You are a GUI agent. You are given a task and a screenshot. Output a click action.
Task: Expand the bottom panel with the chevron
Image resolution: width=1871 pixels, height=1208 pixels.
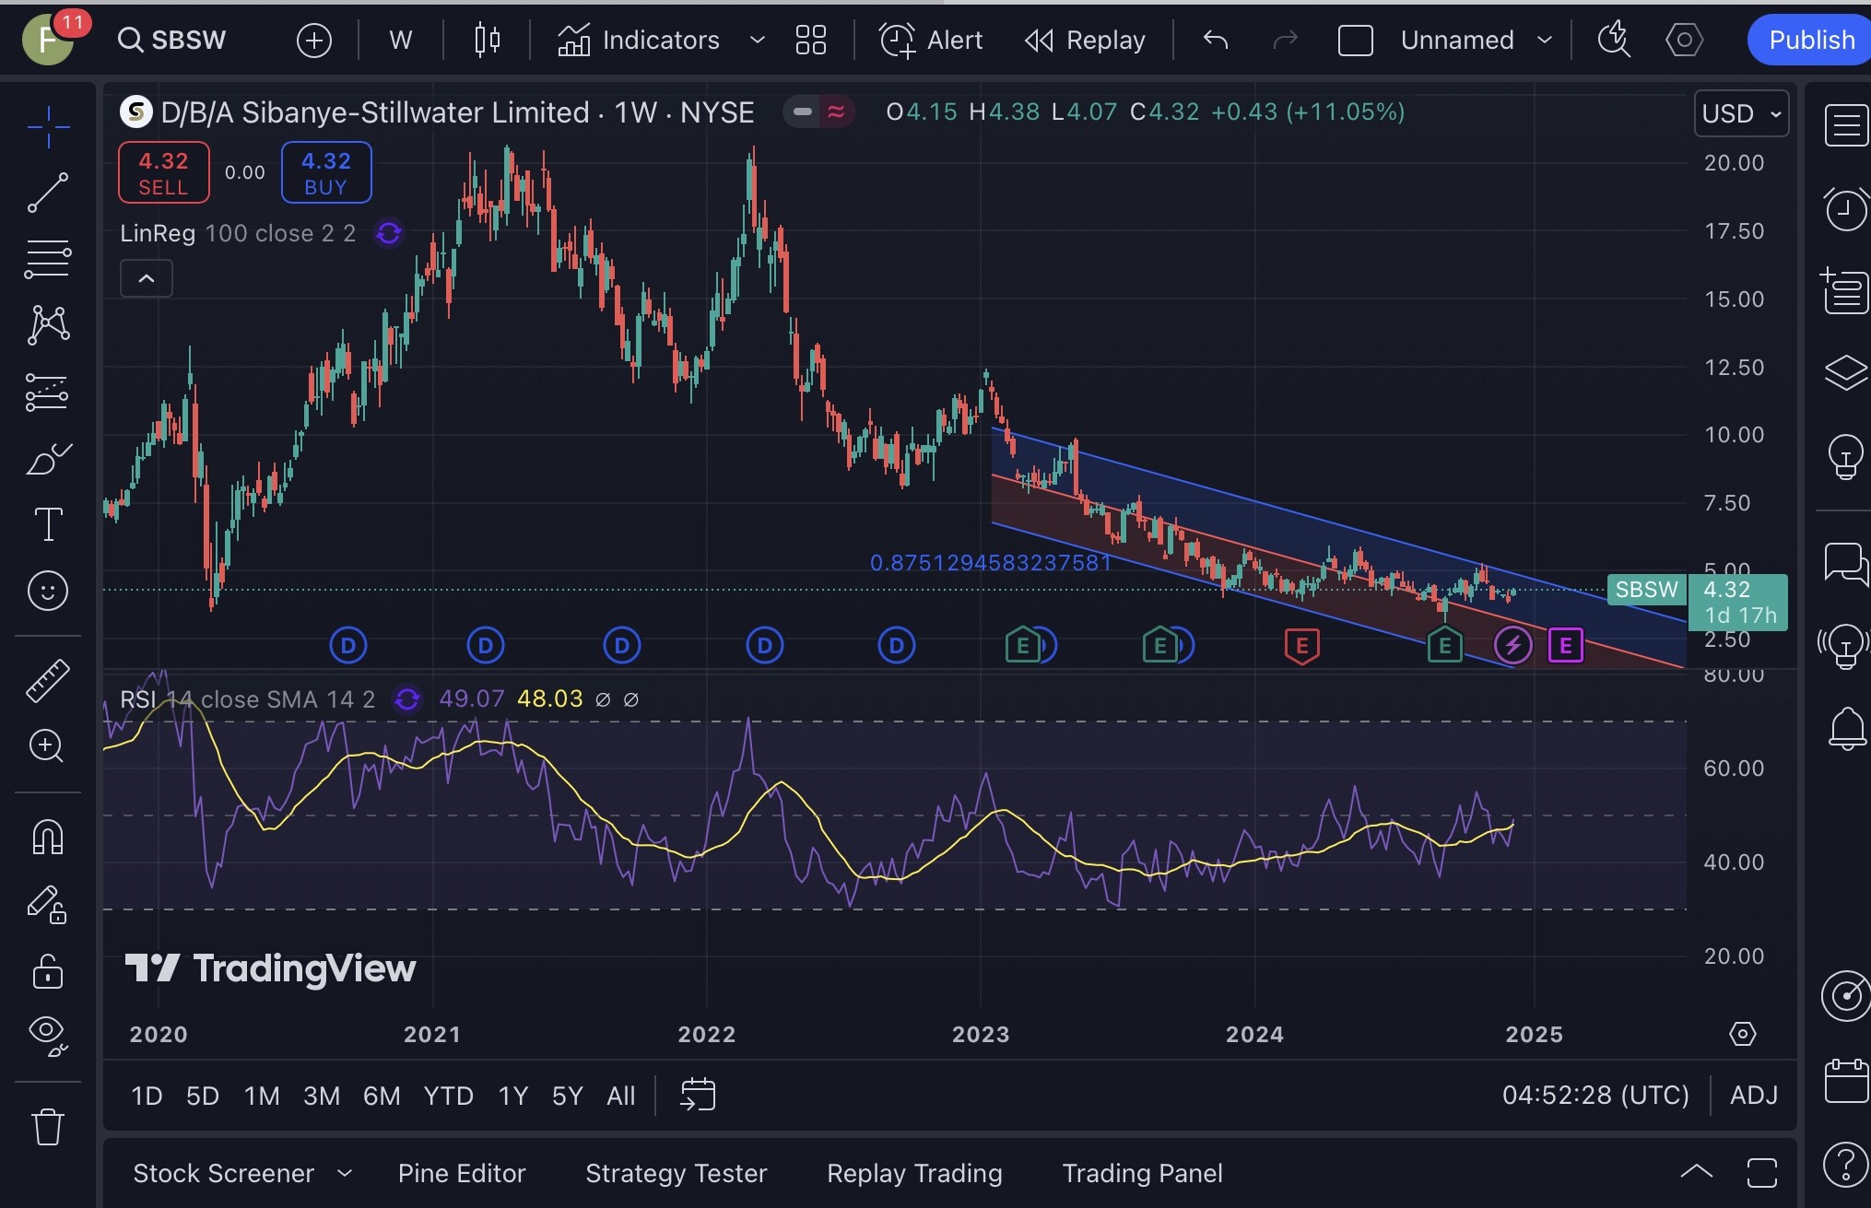1696,1172
